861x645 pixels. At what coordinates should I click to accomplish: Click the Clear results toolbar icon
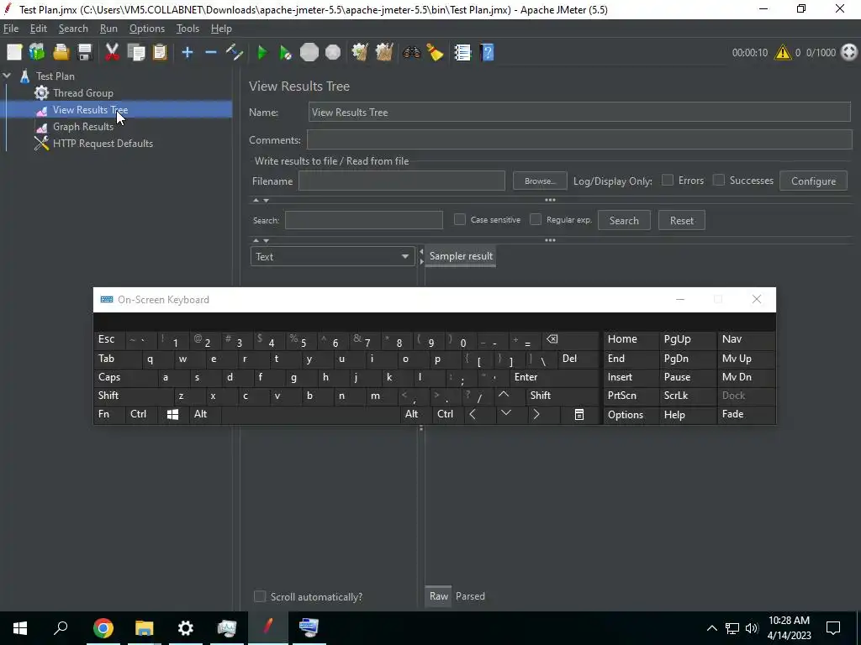pos(360,53)
